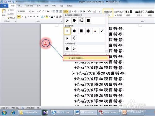
Task: Toggle superscript formatting
Action: 38,17
